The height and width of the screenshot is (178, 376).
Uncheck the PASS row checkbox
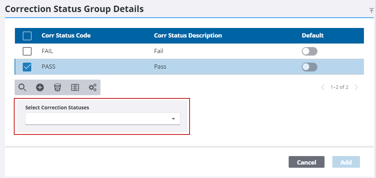coord(27,67)
